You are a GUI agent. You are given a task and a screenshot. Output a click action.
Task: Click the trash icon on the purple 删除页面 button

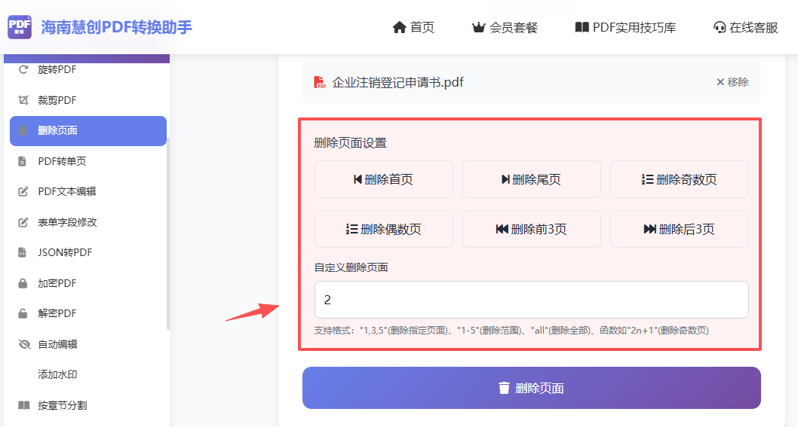pyautogui.click(x=504, y=388)
